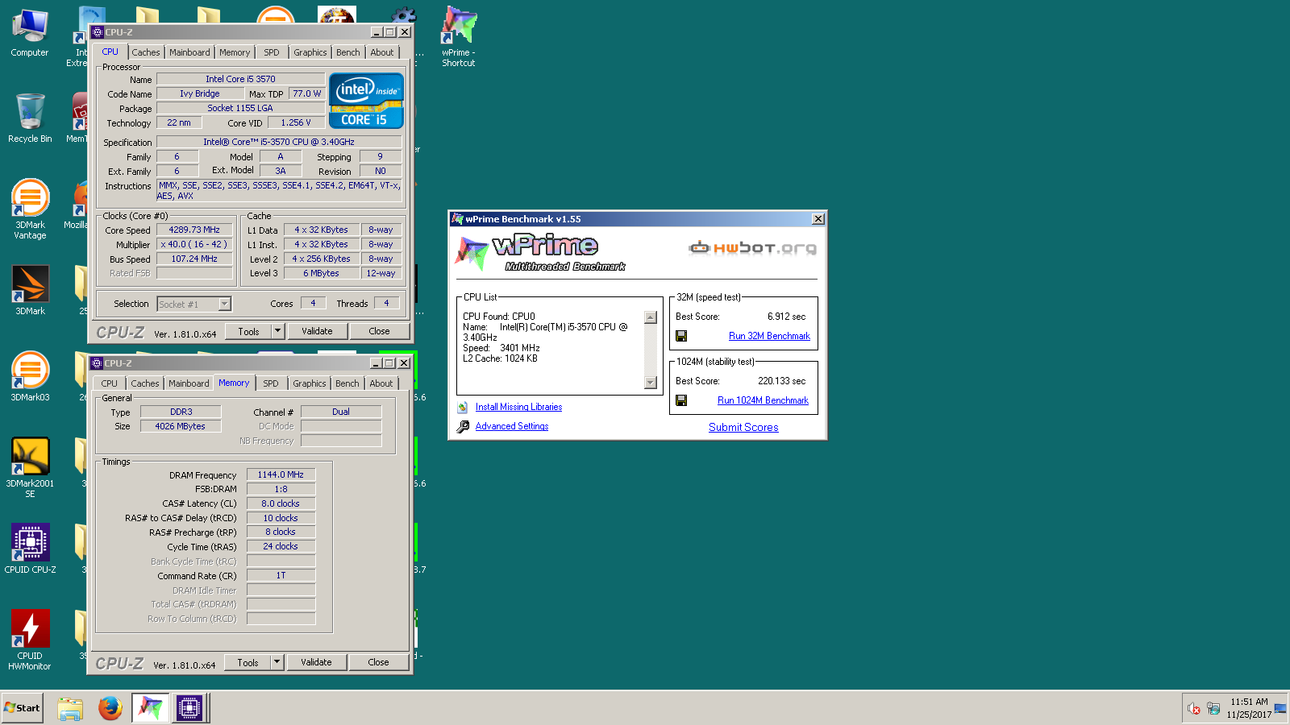
Task: Click the Run 32M Benchmark link
Action: [769, 336]
